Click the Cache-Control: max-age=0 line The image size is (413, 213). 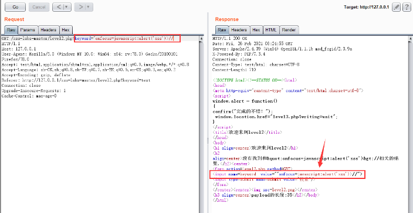coord(29,96)
